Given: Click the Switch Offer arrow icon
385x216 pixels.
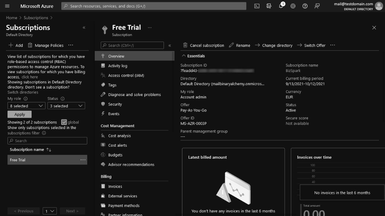Looking at the screenshot, I should click(299, 45).
